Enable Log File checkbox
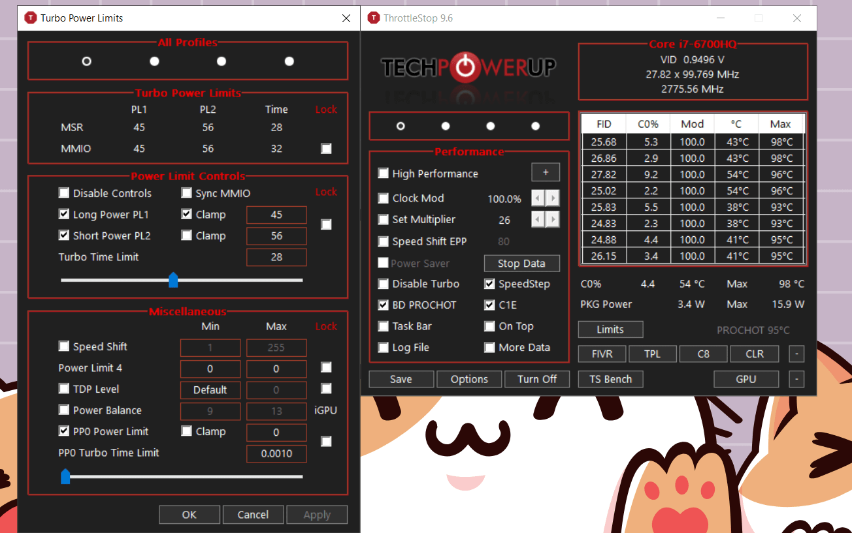 coord(384,348)
